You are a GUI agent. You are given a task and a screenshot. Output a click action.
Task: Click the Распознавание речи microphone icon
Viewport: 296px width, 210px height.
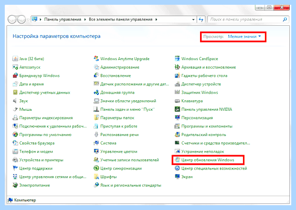(96, 135)
